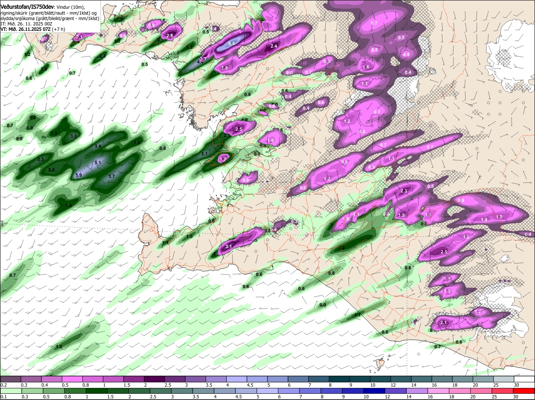Click the '4.4' value near the coast
Viewport: 535px width, 400px height.
coord(201,61)
